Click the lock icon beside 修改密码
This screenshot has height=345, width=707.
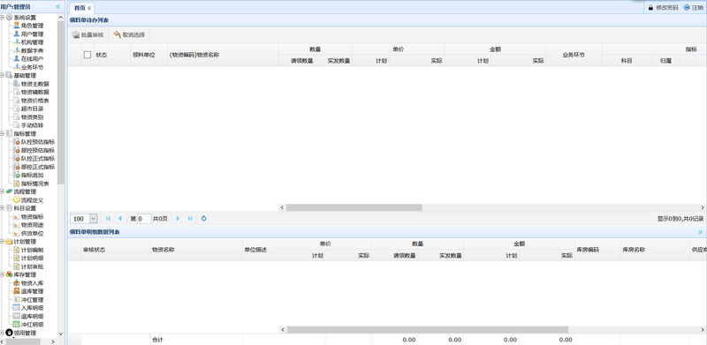click(x=650, y=8)
